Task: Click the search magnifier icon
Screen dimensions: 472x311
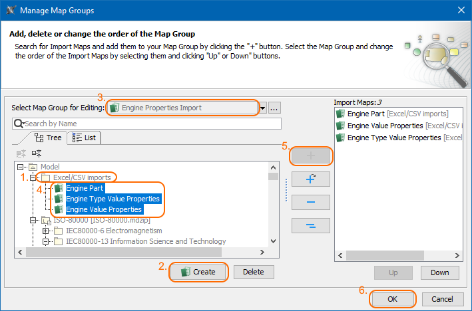Action: (19, 124)
